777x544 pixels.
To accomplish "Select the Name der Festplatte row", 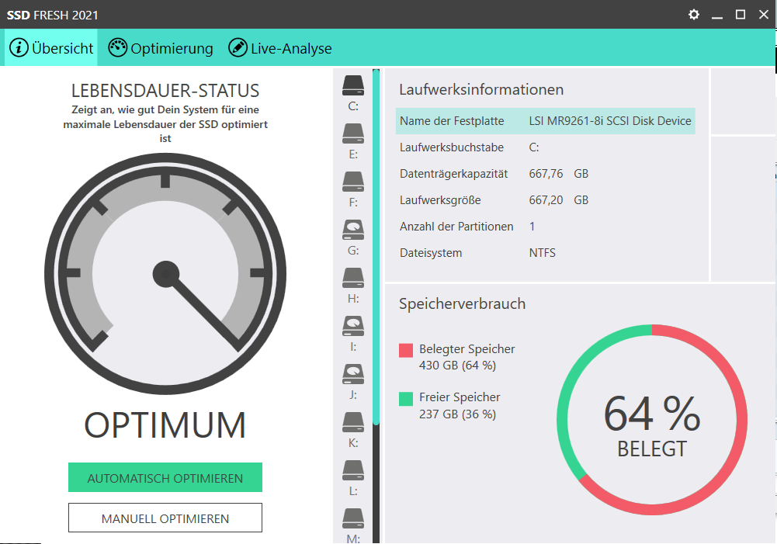I will (545, 121).
